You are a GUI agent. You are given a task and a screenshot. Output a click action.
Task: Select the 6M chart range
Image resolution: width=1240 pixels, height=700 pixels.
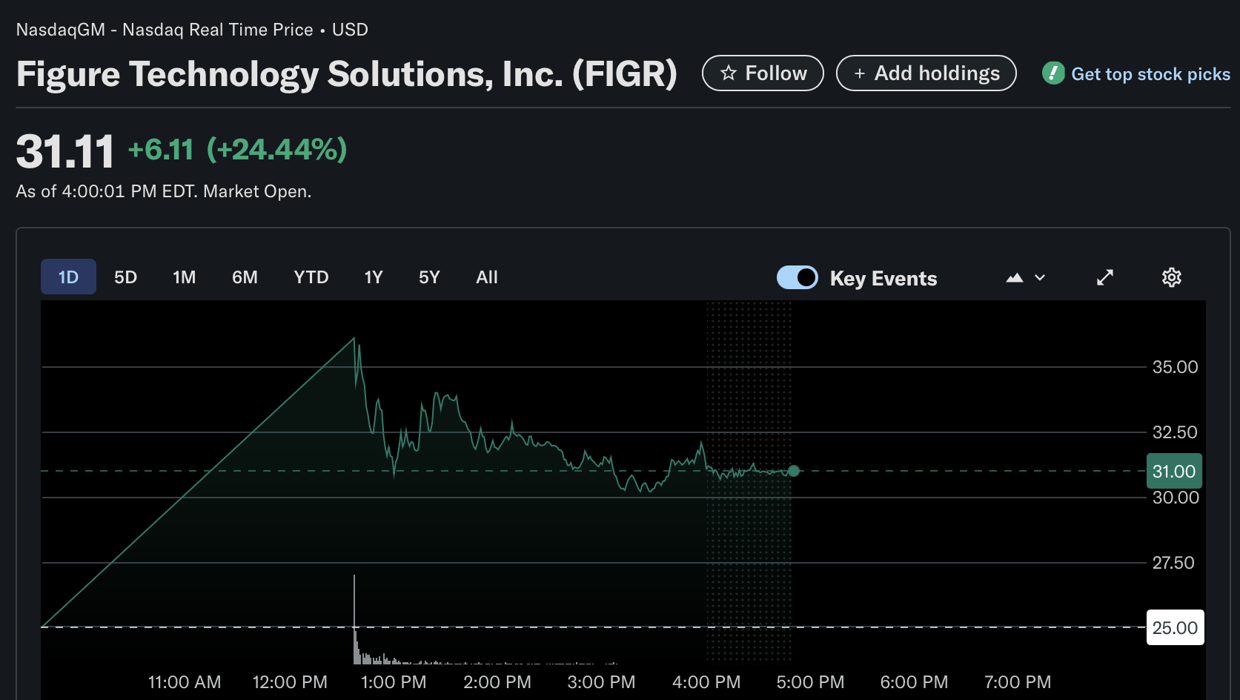tap(245, 277)
